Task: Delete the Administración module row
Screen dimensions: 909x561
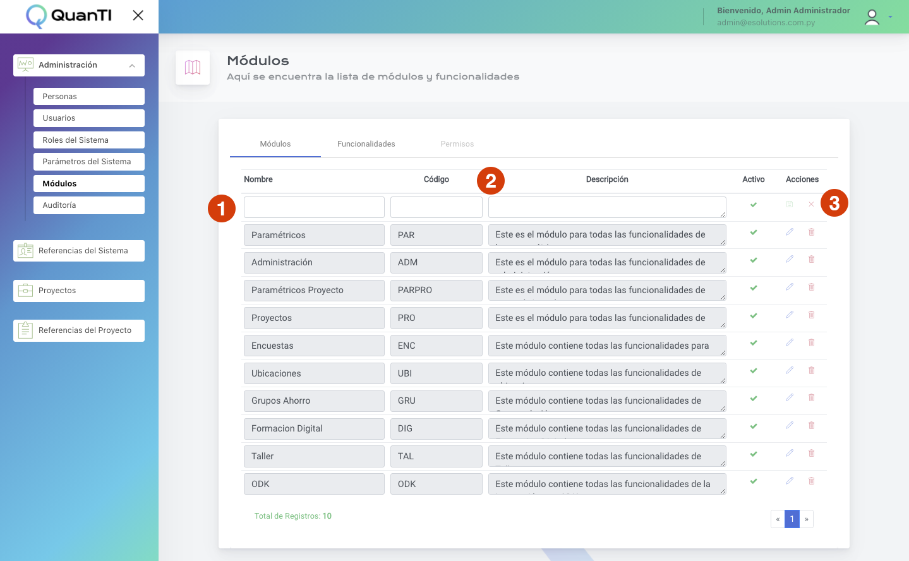Action: pos(812,259)
